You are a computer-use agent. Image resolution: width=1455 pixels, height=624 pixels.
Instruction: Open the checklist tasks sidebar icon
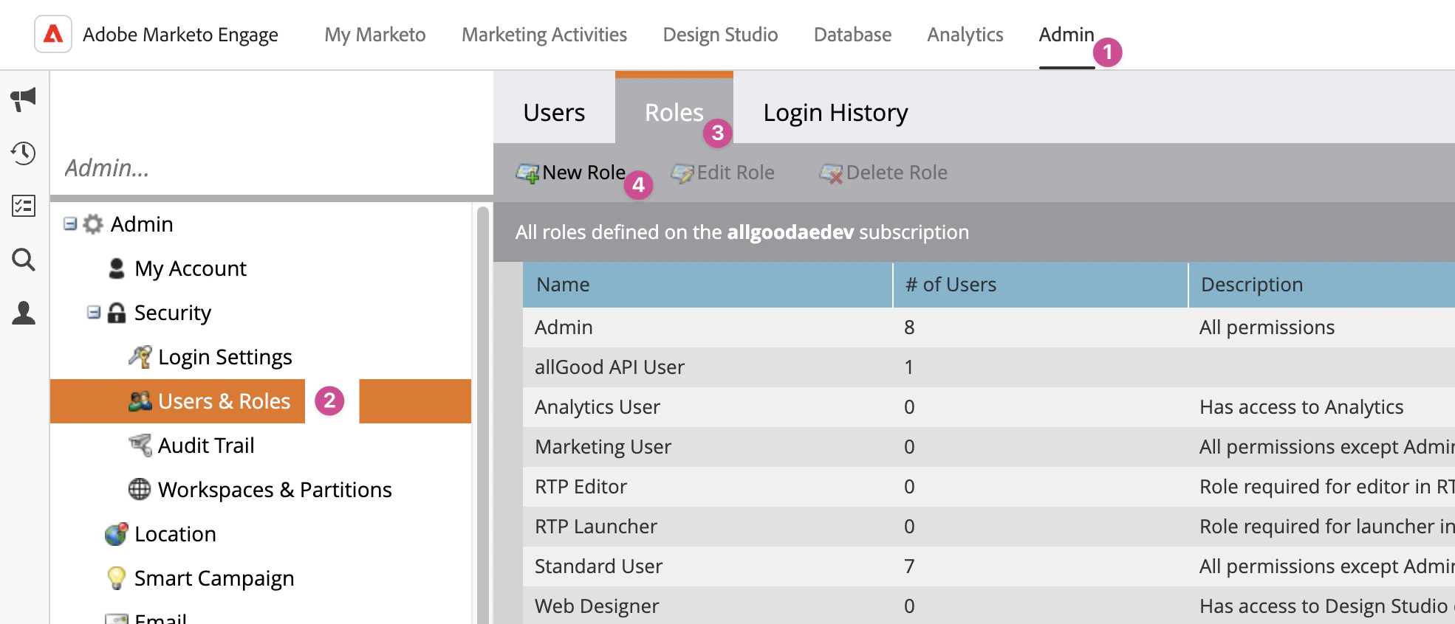coord(24,206)
